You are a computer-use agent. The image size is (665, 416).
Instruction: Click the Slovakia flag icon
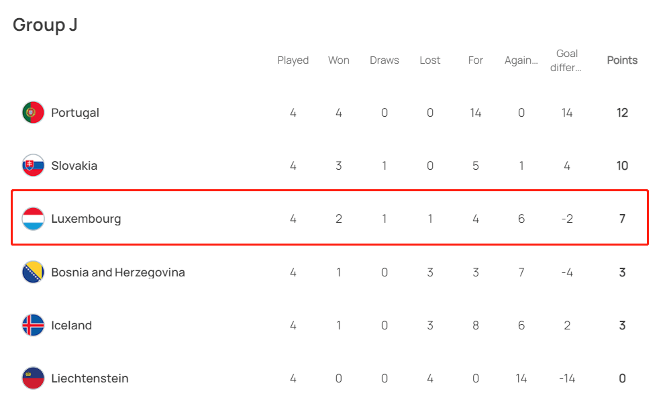pyautogui.click(x=33, y=165)
